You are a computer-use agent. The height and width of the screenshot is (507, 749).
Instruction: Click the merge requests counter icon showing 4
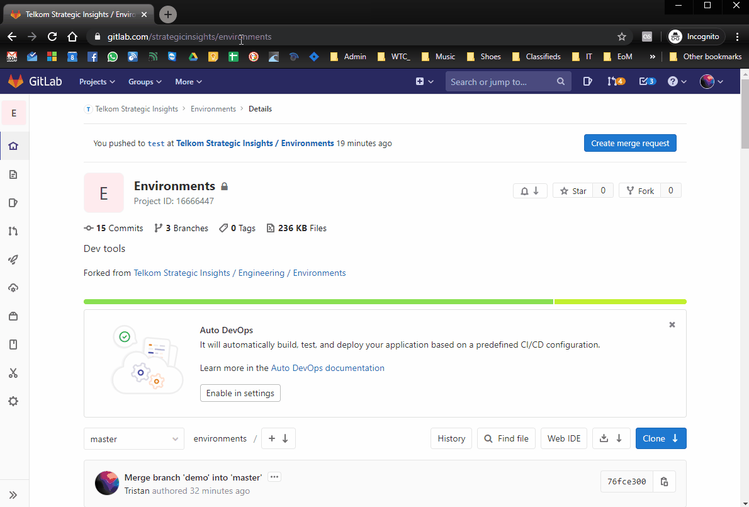pos(616,81)
